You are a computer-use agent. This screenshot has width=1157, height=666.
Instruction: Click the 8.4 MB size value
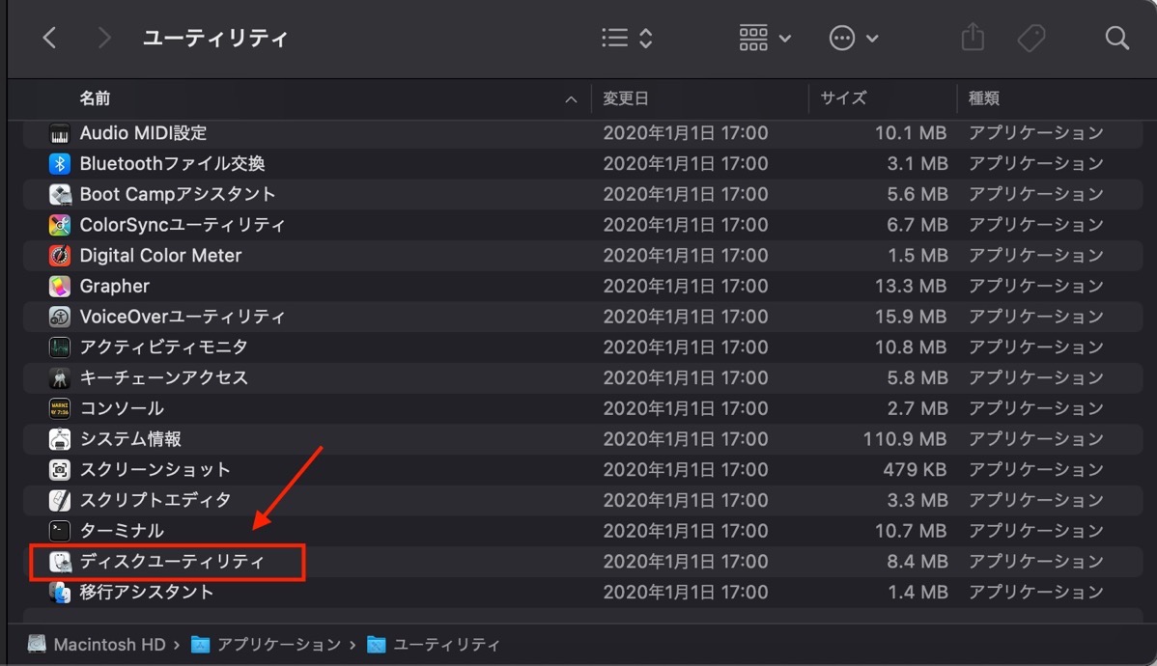pos(917,561)
